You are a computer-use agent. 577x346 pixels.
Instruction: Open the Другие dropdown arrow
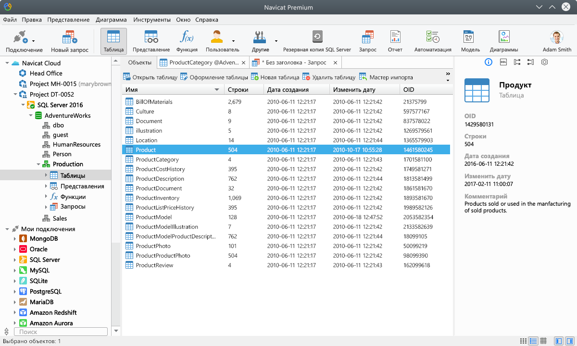tap(276, 41)
